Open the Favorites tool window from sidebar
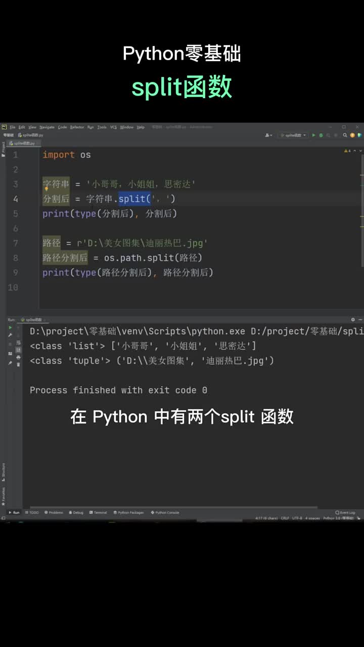364x647 pixels. (x=3, y=497)
